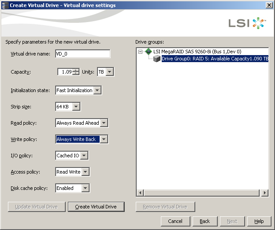Viewport: 275px width, 230px height.
Task: Cancel the virtual drive wizard
Action: 175,221
